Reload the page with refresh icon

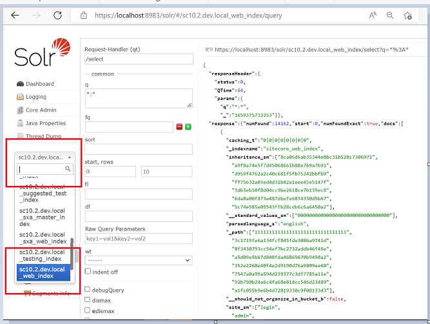pos(57,15)
